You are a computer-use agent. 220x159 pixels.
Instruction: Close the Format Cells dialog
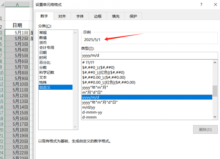(215, 5)
